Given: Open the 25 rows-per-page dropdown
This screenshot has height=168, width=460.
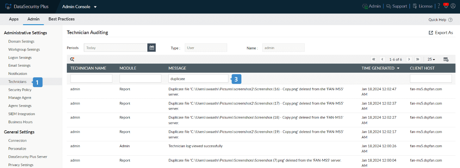Looking at the screenshot, I should (431, 59).
